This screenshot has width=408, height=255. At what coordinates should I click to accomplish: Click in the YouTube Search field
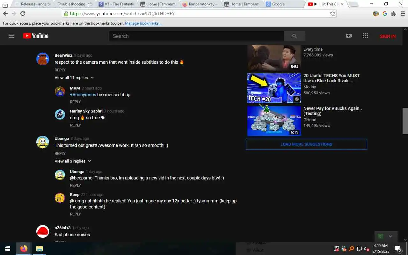point(196,36)
